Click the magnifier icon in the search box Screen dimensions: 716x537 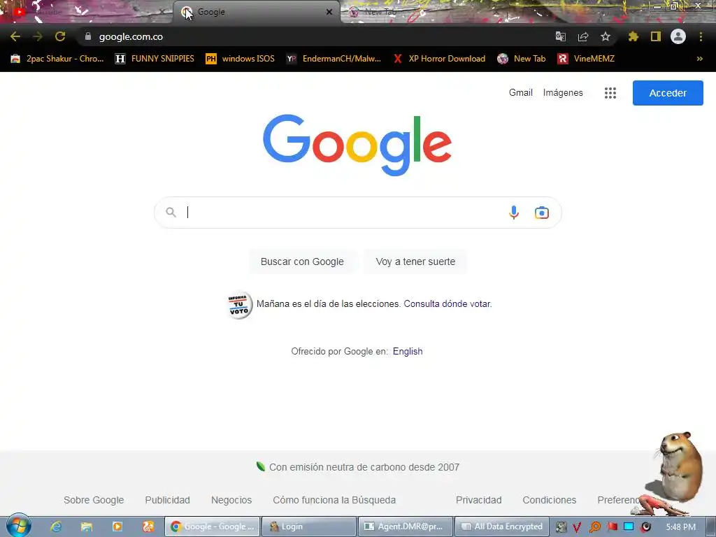pyautogui.click(x=171, y=213)
